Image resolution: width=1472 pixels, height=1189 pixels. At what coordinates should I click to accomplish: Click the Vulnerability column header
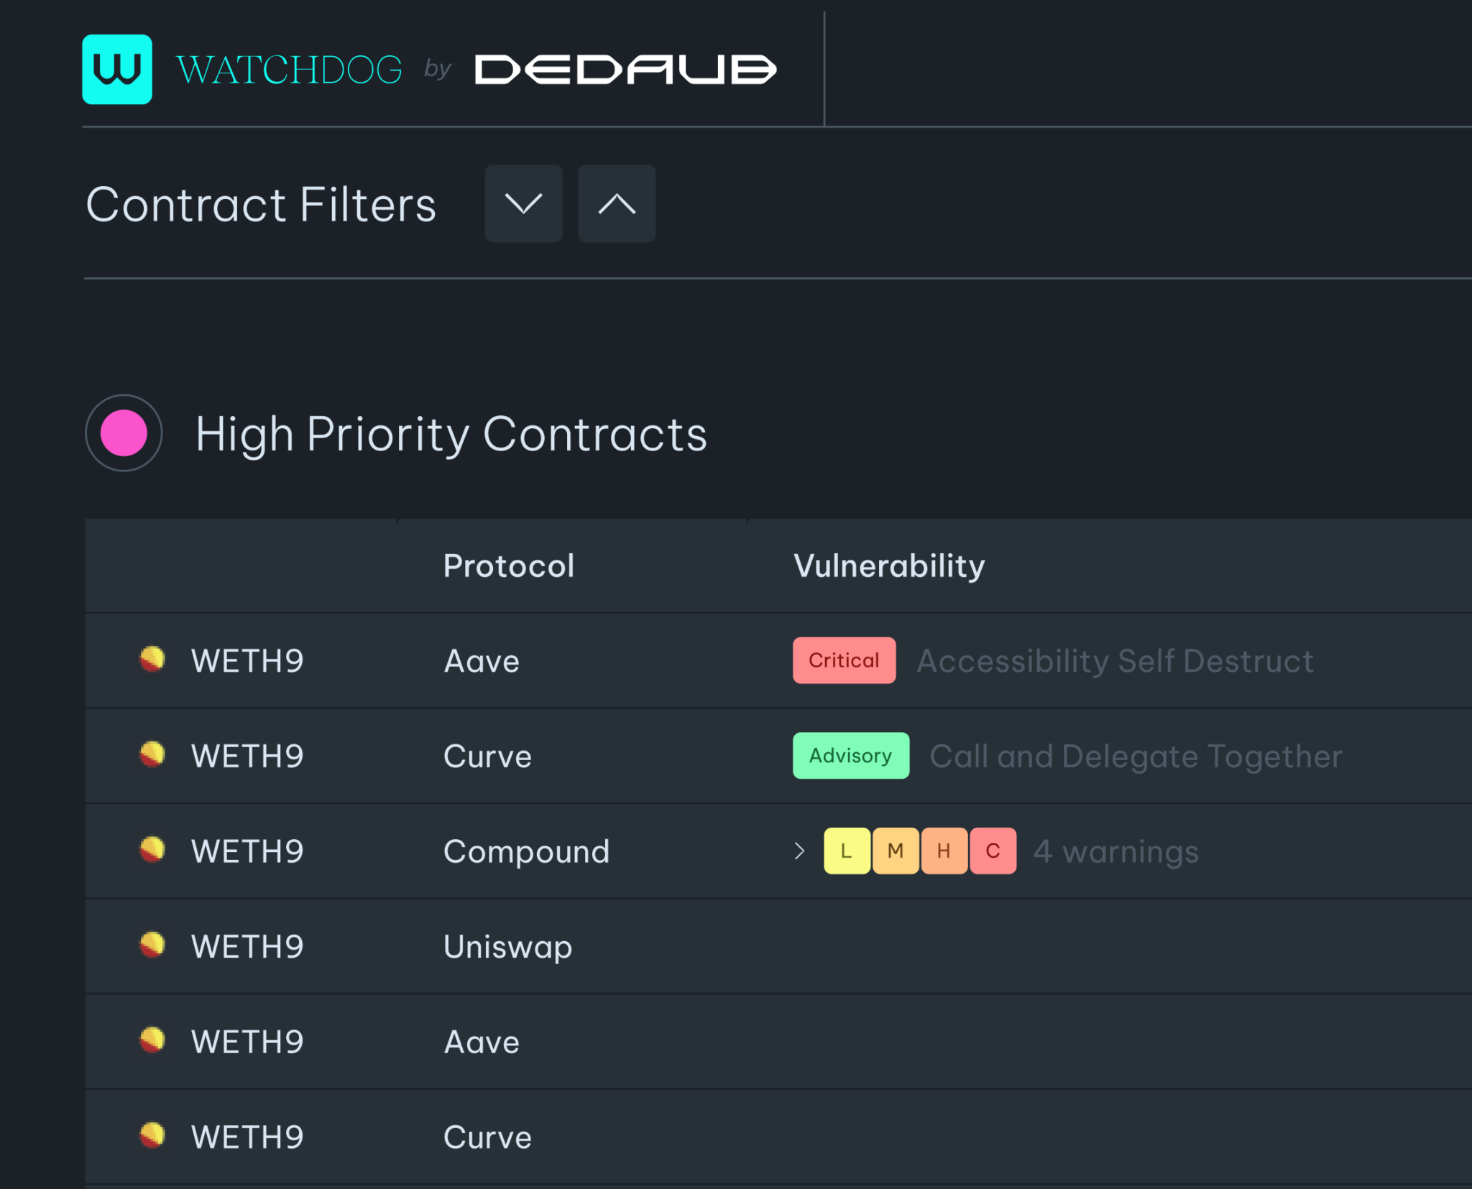click(x=888, y=566)
